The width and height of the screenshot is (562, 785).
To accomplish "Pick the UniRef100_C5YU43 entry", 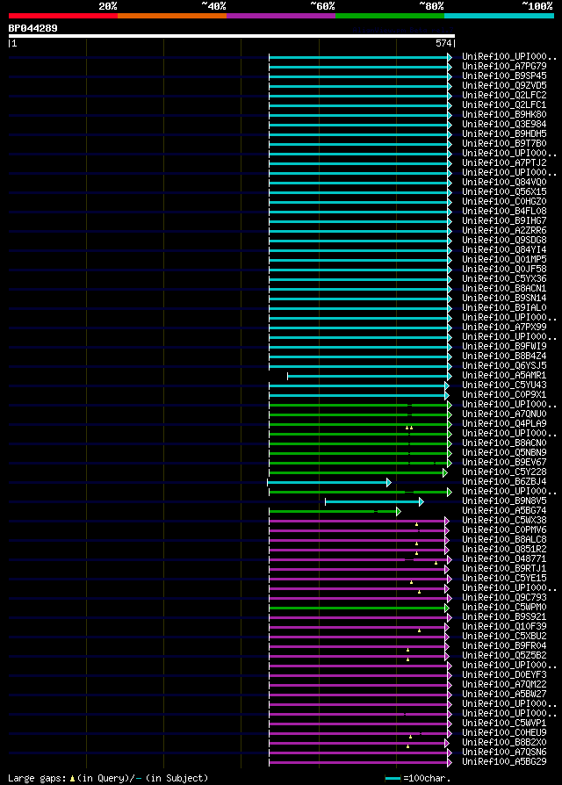I will pyautogui.click(x=504, y=385).
